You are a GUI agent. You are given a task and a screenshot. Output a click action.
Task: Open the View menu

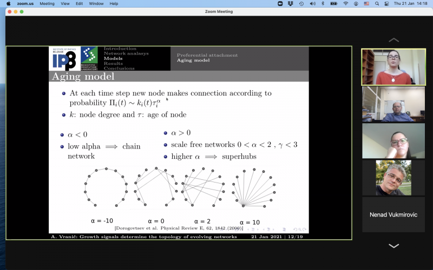[65, 4]
